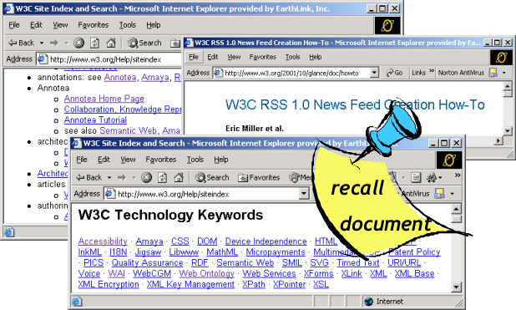Click the address field in the front Keywords window
The image size is (516, 310).
pos(207,194)
